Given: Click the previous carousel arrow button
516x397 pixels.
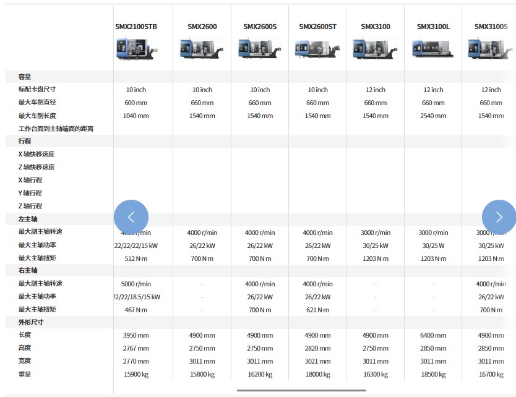Looking at the screenshot, I should [x=131, y=217].
